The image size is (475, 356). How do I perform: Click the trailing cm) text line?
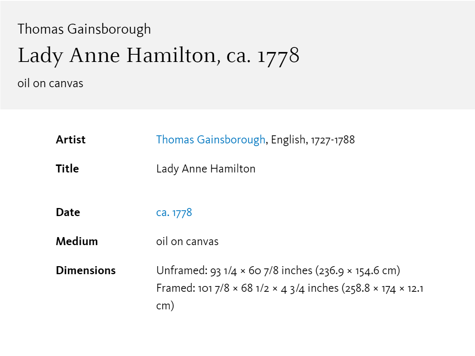pos(165,306)
